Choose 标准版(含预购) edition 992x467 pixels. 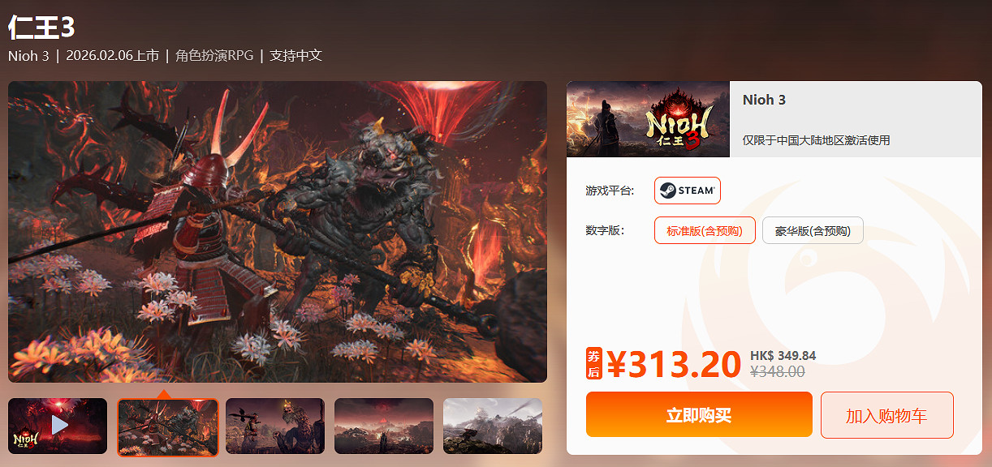pos(705,230)
